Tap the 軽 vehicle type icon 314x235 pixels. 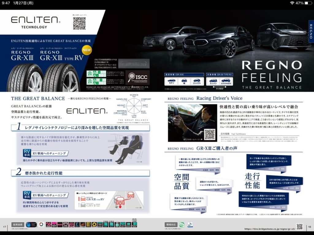184,81
